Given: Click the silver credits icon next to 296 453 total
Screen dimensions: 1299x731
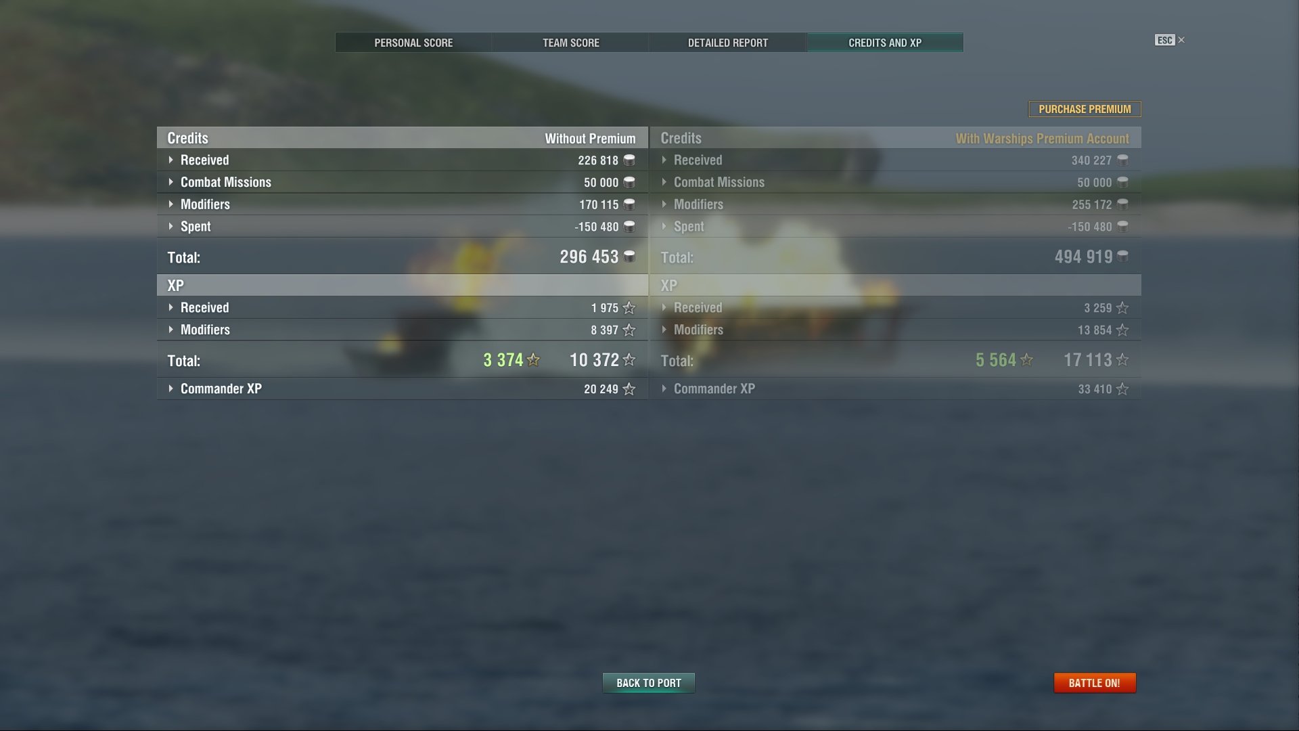Looking at the screenshot, I should tap(629, 257).
